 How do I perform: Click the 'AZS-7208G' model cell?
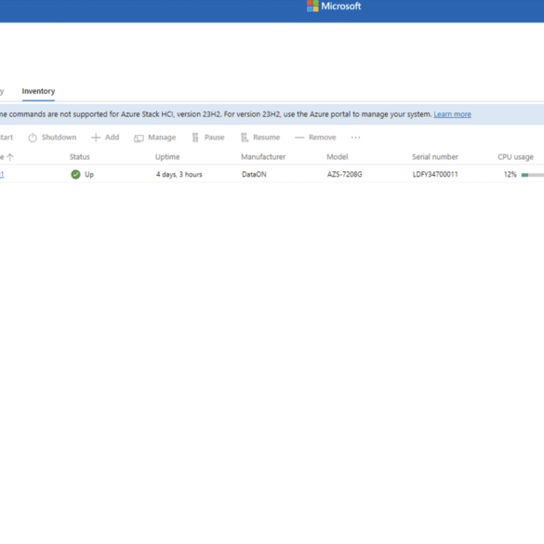[344, 175]
